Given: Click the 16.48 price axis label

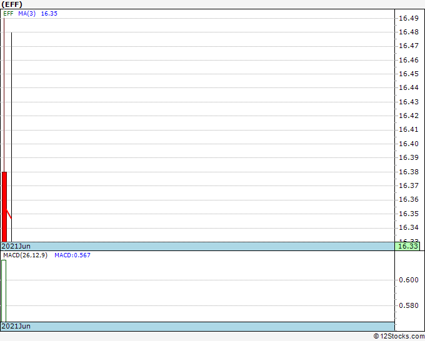Looking at the screenshot, I should (x=409, y=32).
